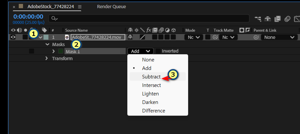Viewport: 300px width, 134px height.
Task: Open the layer 1 Track Matte dropdown
Action: (x=228, y=37)
